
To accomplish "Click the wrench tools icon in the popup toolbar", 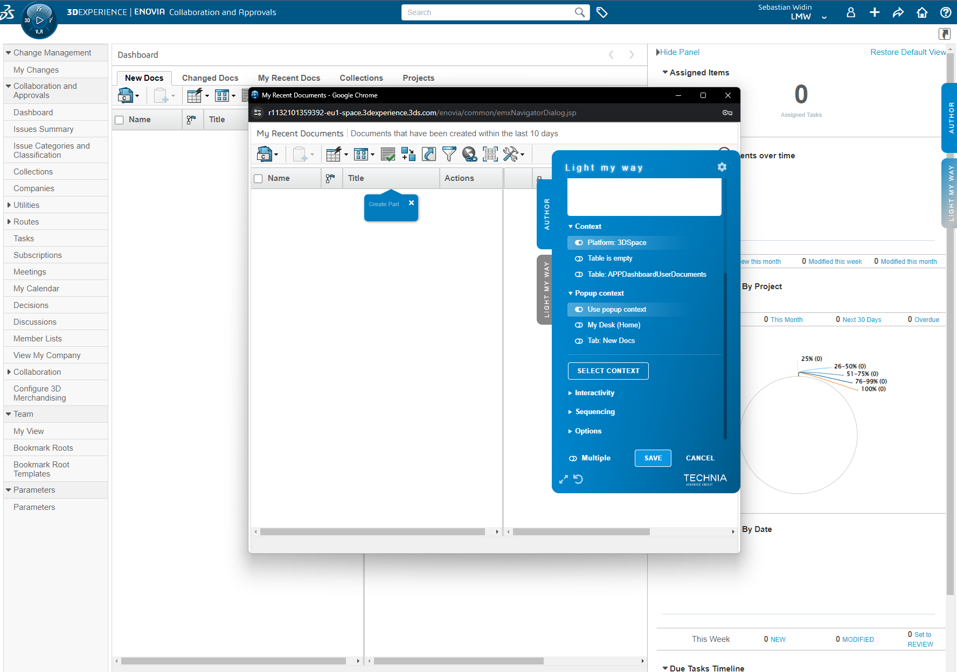I will tap(511, 155).
